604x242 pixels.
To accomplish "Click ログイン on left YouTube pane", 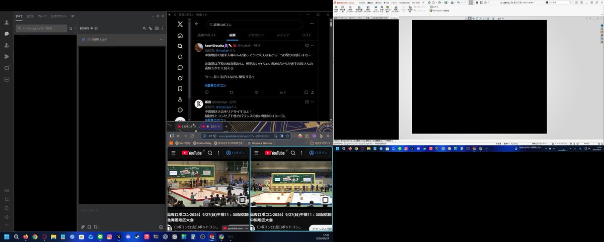I will 235,153.
